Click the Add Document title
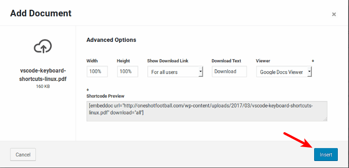 pyautogui.click(x=41, y=13)
